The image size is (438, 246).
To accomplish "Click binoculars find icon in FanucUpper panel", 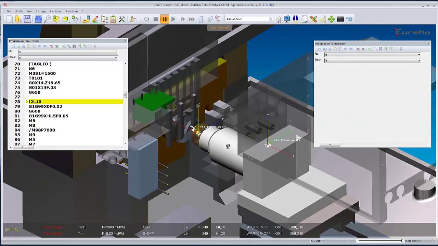I will (x=74, y=46).
